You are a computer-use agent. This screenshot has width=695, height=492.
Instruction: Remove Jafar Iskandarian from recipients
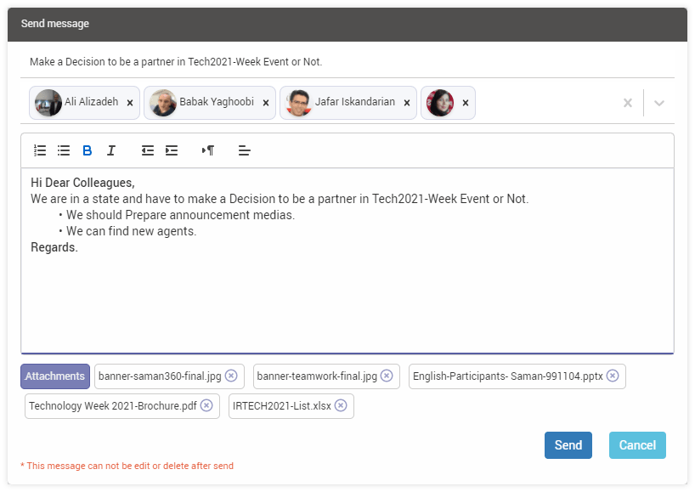point(407,103)
